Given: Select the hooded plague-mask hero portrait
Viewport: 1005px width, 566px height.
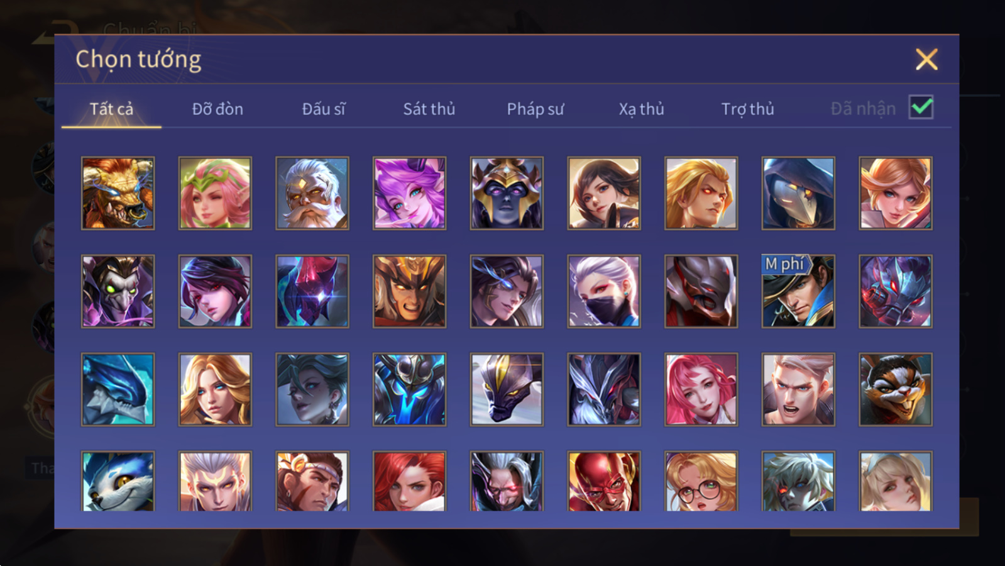Looking at the screenshot, I should pos(798,193).
